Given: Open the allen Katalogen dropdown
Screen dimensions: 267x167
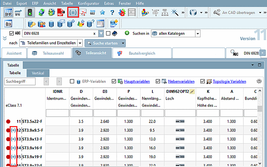Looking at the screenshot, I should click(198, 33).
